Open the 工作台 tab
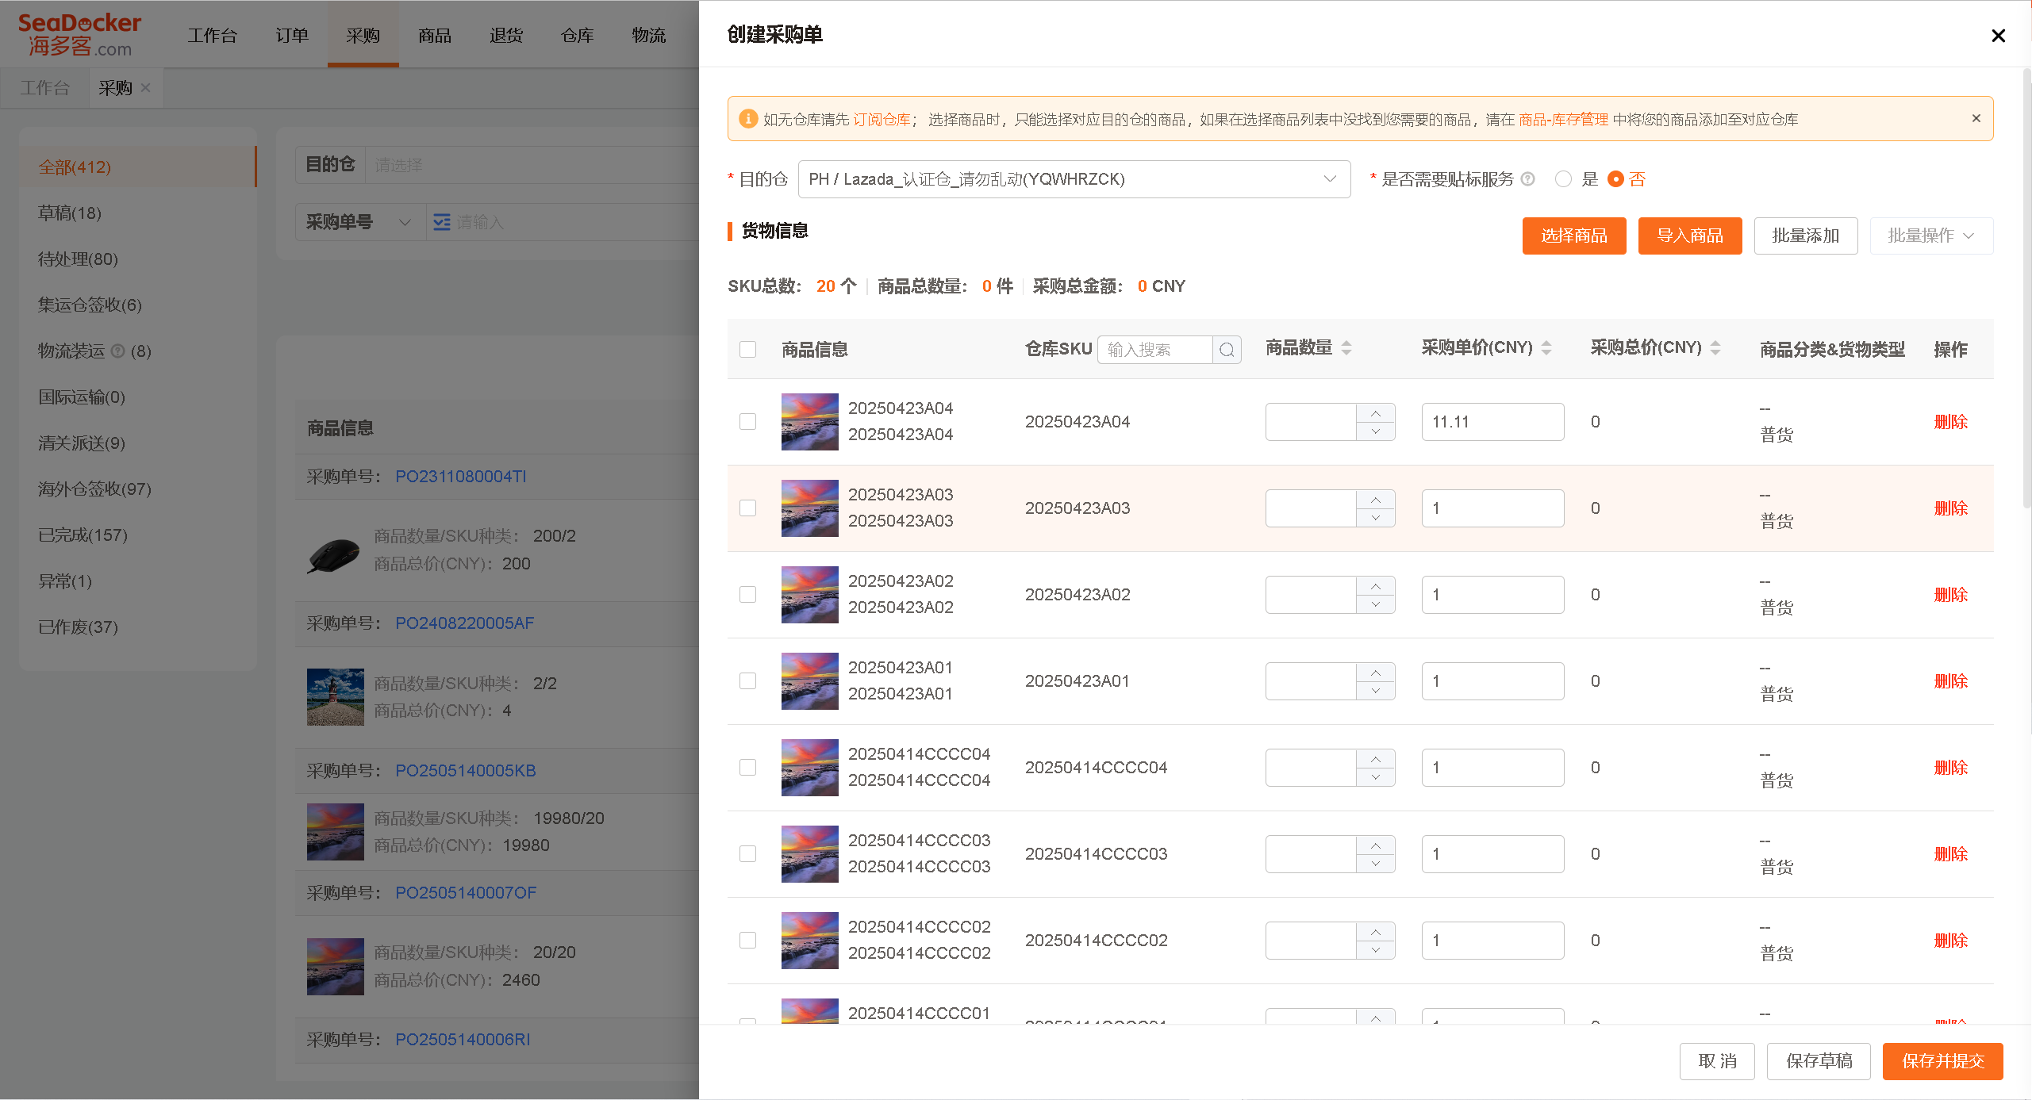This screenshot has height=1100, width=2032. pyautogui.click(x=45, y=88)
